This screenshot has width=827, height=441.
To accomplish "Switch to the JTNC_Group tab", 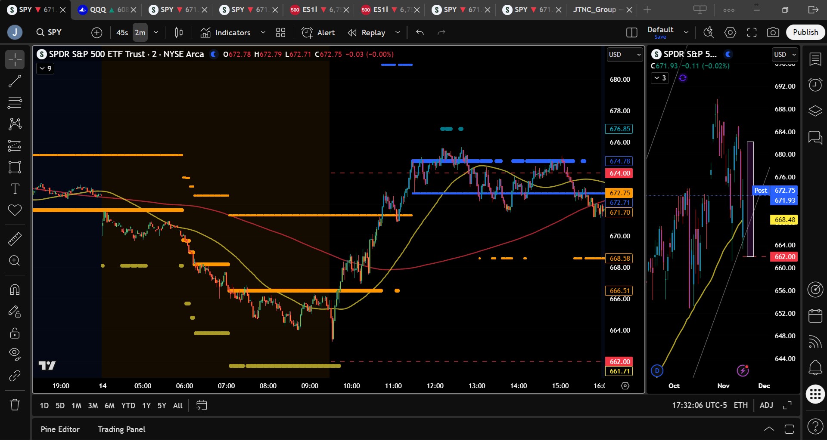I will (602, 9).
